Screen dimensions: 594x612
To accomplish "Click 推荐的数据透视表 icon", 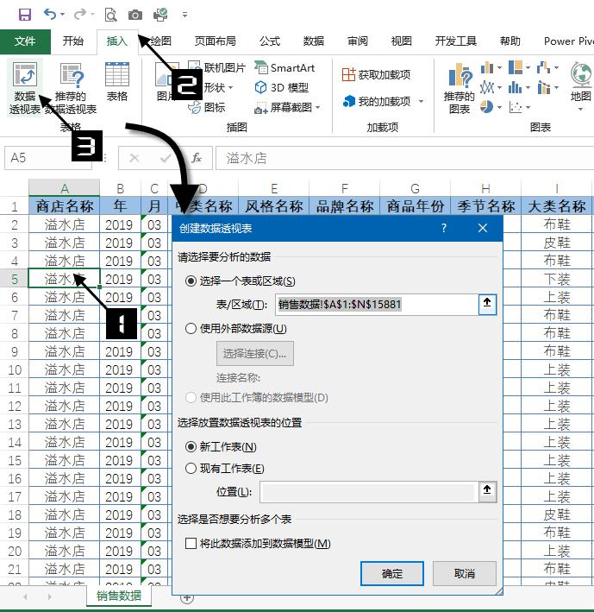I will coord(71,88).
